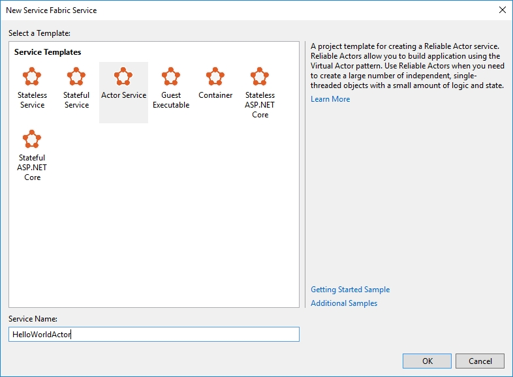Choose the Container template icon
Image resolution: width=513 pixels, height=377 pixels.
pos(215,76)
